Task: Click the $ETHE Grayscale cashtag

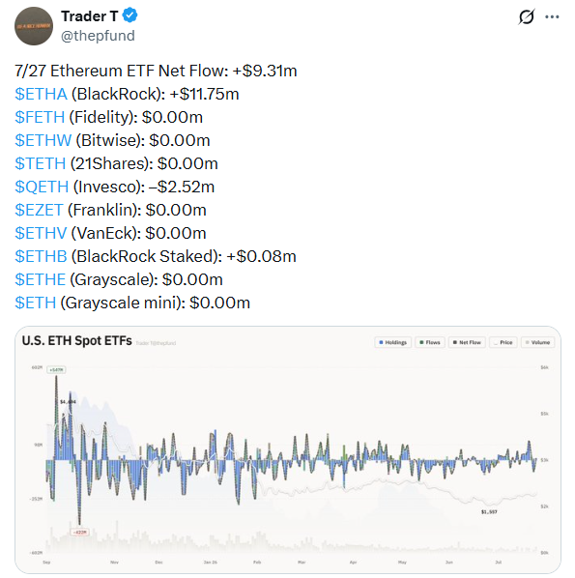Action: click(41, 279)
